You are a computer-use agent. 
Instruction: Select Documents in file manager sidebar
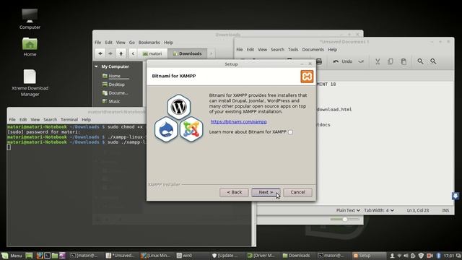point(115,93)
